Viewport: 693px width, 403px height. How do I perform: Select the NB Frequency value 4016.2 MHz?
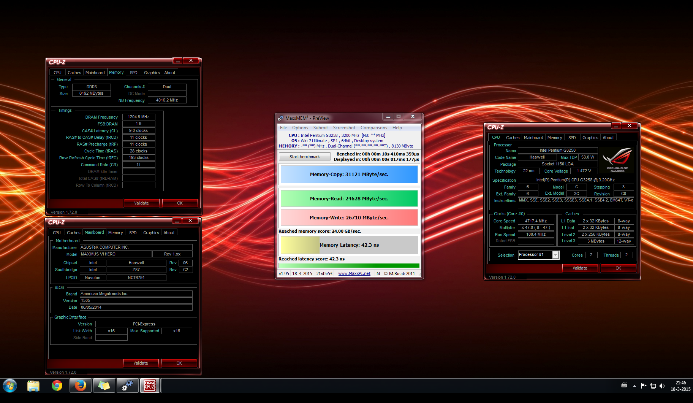point(167,100)
